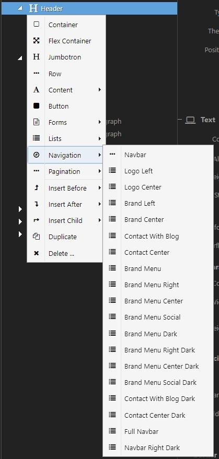Expand the Content submenu arrow

click(100, 90)
